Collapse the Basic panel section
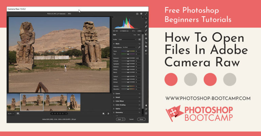The height and width of the screenshot is (136, 261). click(x=114, y=44)
